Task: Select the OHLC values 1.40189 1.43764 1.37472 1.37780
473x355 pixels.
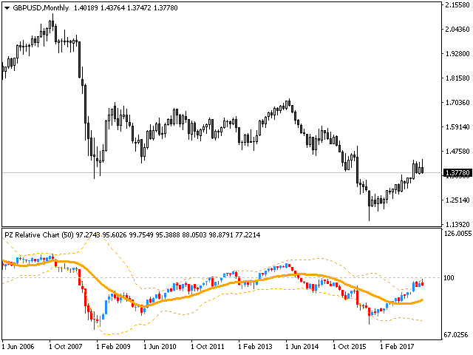Action: click(x=126, y=8)
